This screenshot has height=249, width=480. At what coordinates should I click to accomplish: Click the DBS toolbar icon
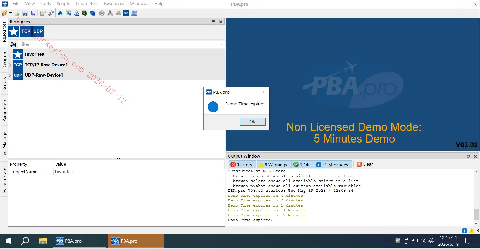[126, 13]
